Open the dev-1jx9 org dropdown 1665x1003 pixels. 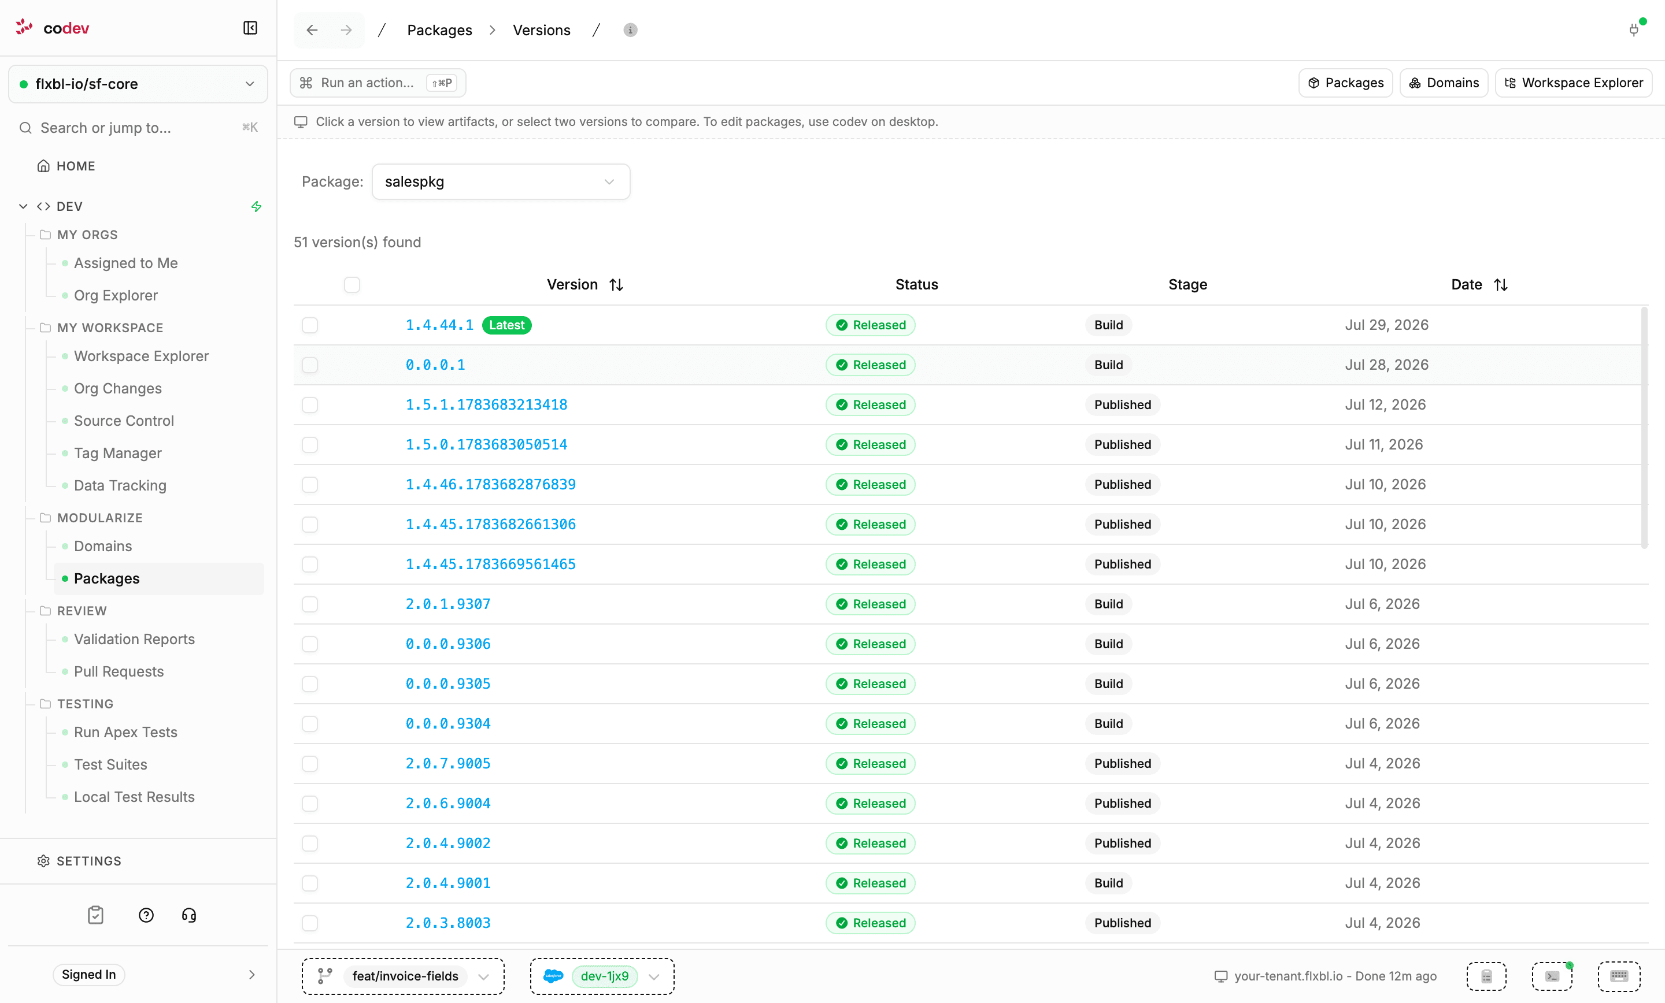point(602,976)
